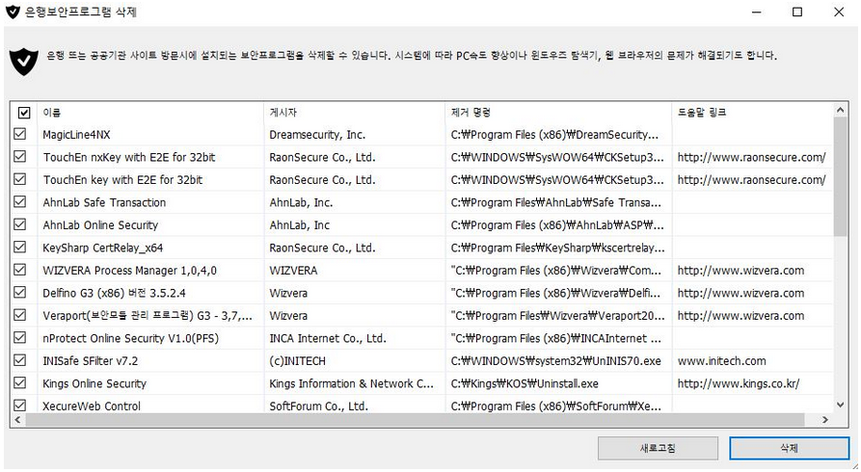Minimize the window

point(757,12)
